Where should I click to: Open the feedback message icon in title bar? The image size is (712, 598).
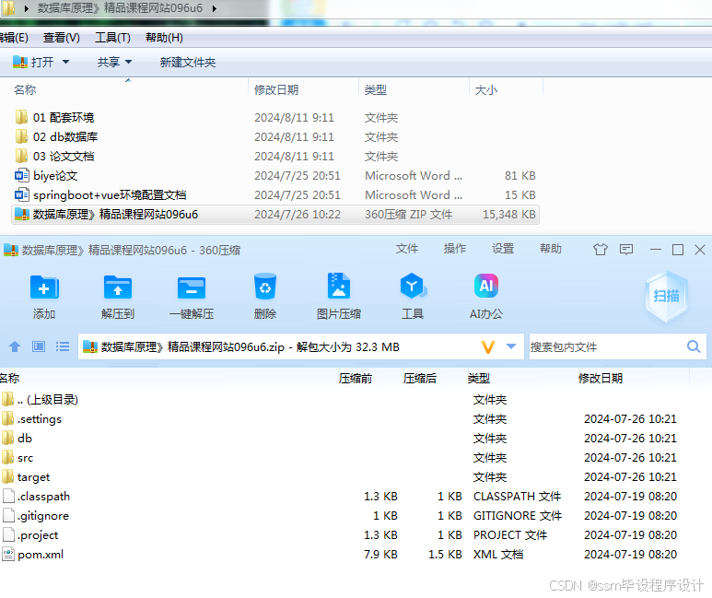point(626,249)
